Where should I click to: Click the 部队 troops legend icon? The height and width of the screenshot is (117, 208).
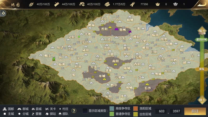click(60, 114)
